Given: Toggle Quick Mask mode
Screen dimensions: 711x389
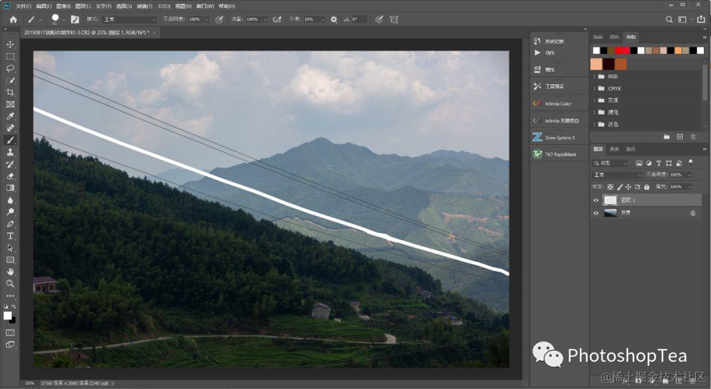Looking at the screenshot, I should pos(10,332).
